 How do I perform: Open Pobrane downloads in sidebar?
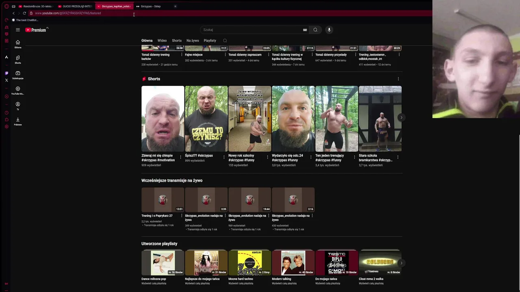(18, 121)
